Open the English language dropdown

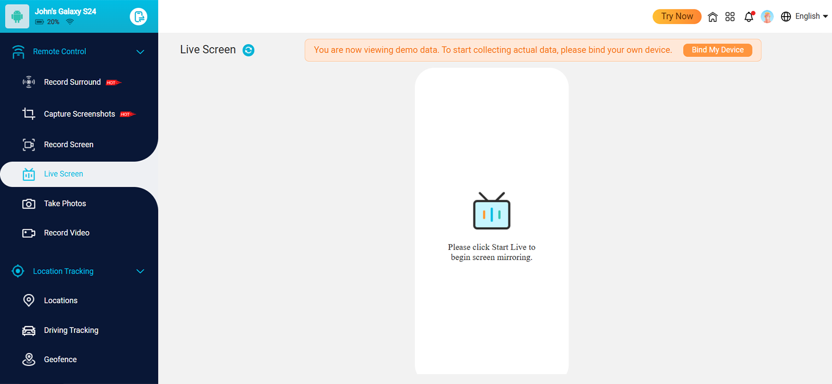(804, 17)
